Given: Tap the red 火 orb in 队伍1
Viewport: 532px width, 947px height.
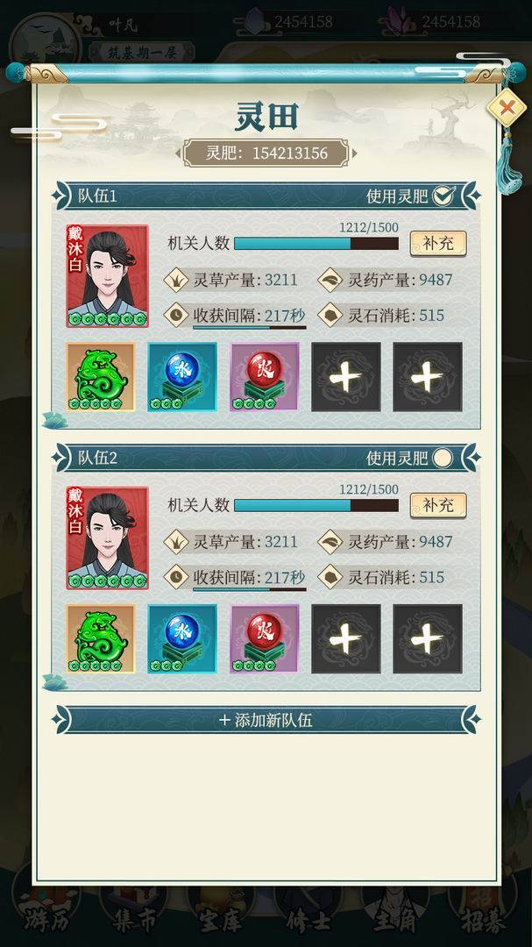Looking at the screenshot, I should pyautogui.click(x=265, y=377).
